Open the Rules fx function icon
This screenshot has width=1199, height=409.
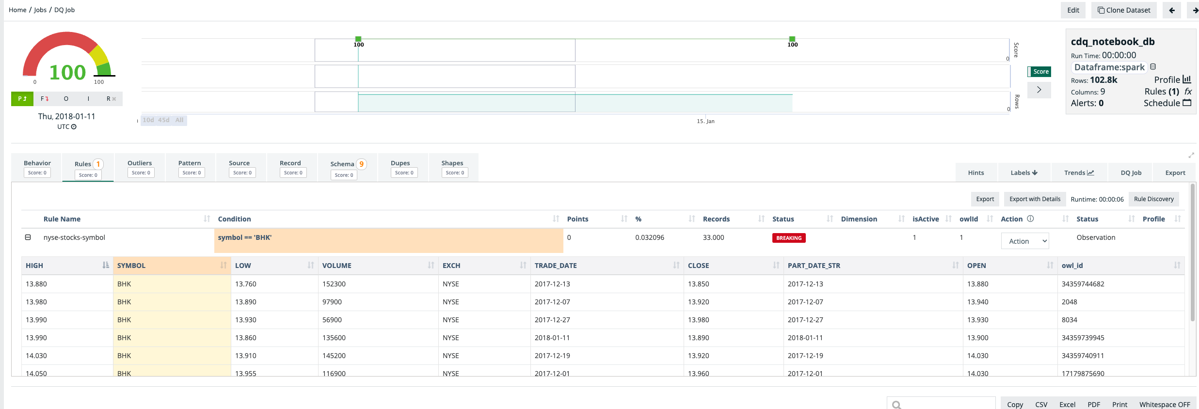[x=1187, y=92]
